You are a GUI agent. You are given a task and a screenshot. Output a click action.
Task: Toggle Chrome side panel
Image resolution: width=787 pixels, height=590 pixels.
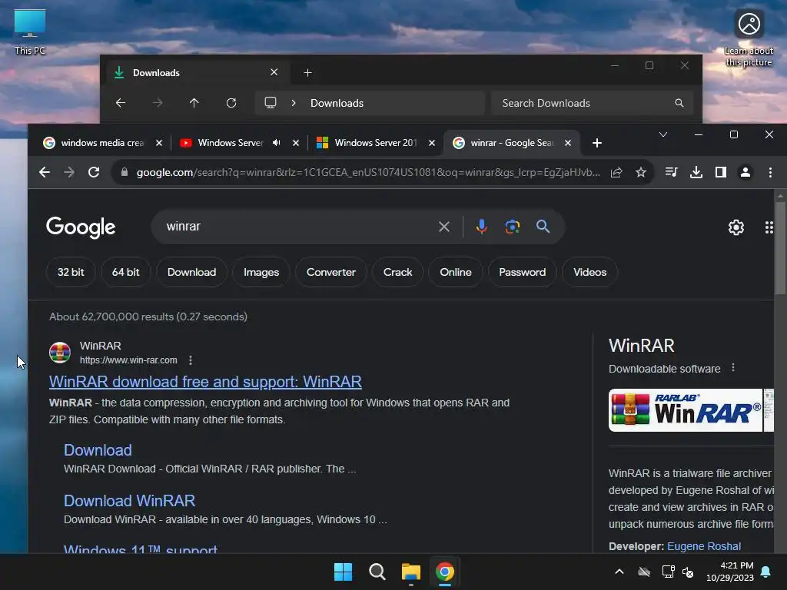[721, 172]
